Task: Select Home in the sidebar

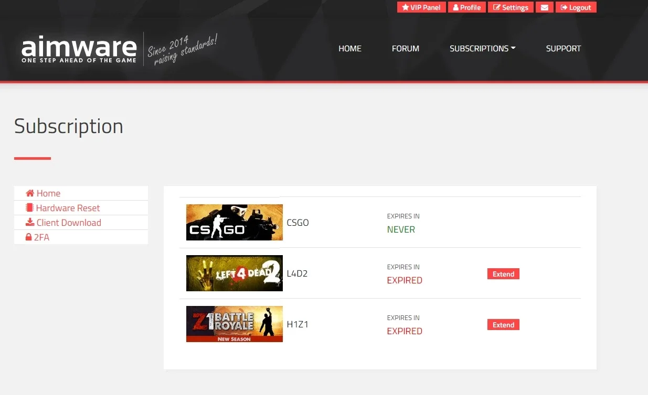Action: (81, 193)
